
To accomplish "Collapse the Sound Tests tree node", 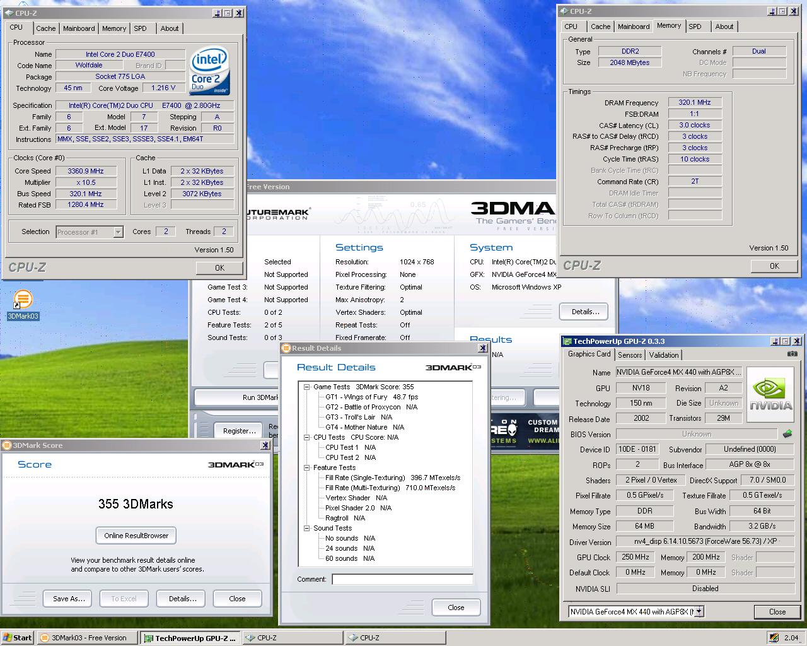I will pyautogui.click(x=306, y=528).
